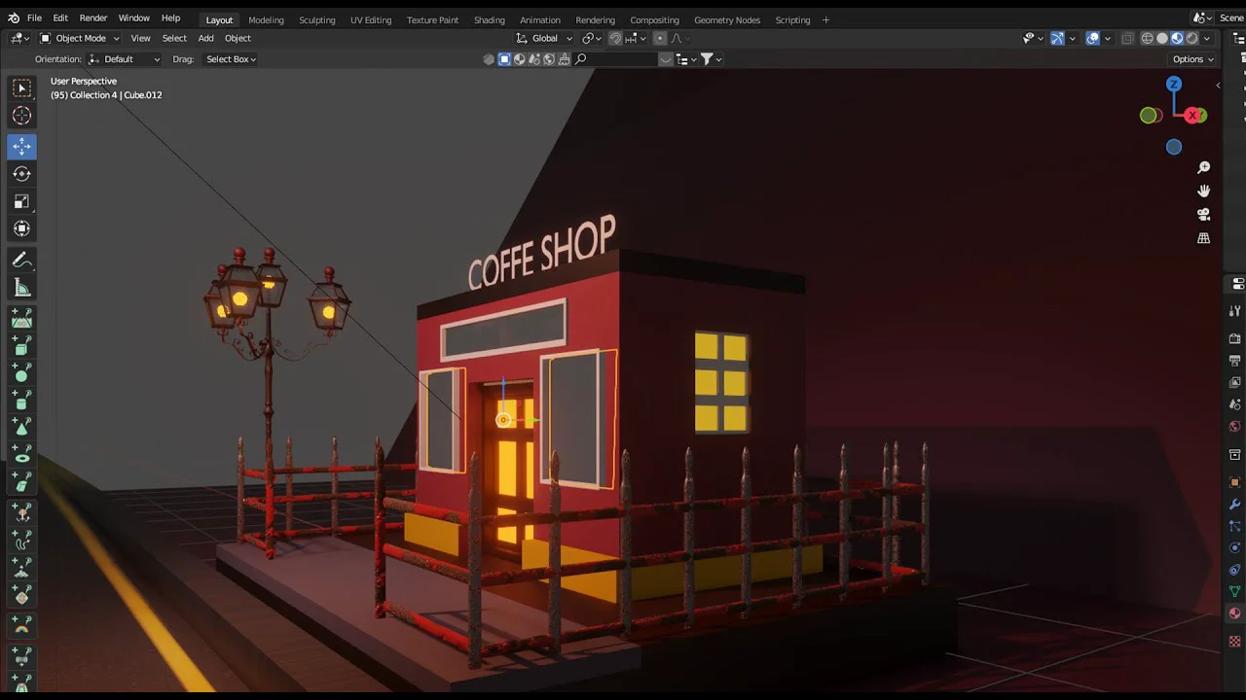Toggle camera view in the viewport
This screenshot has height=700, width=1246.
[x=1203, y=214]
